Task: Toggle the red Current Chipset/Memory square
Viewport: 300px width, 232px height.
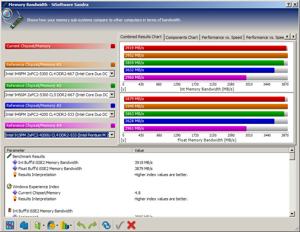Action: pyautogui.click(x=113, y=46)
